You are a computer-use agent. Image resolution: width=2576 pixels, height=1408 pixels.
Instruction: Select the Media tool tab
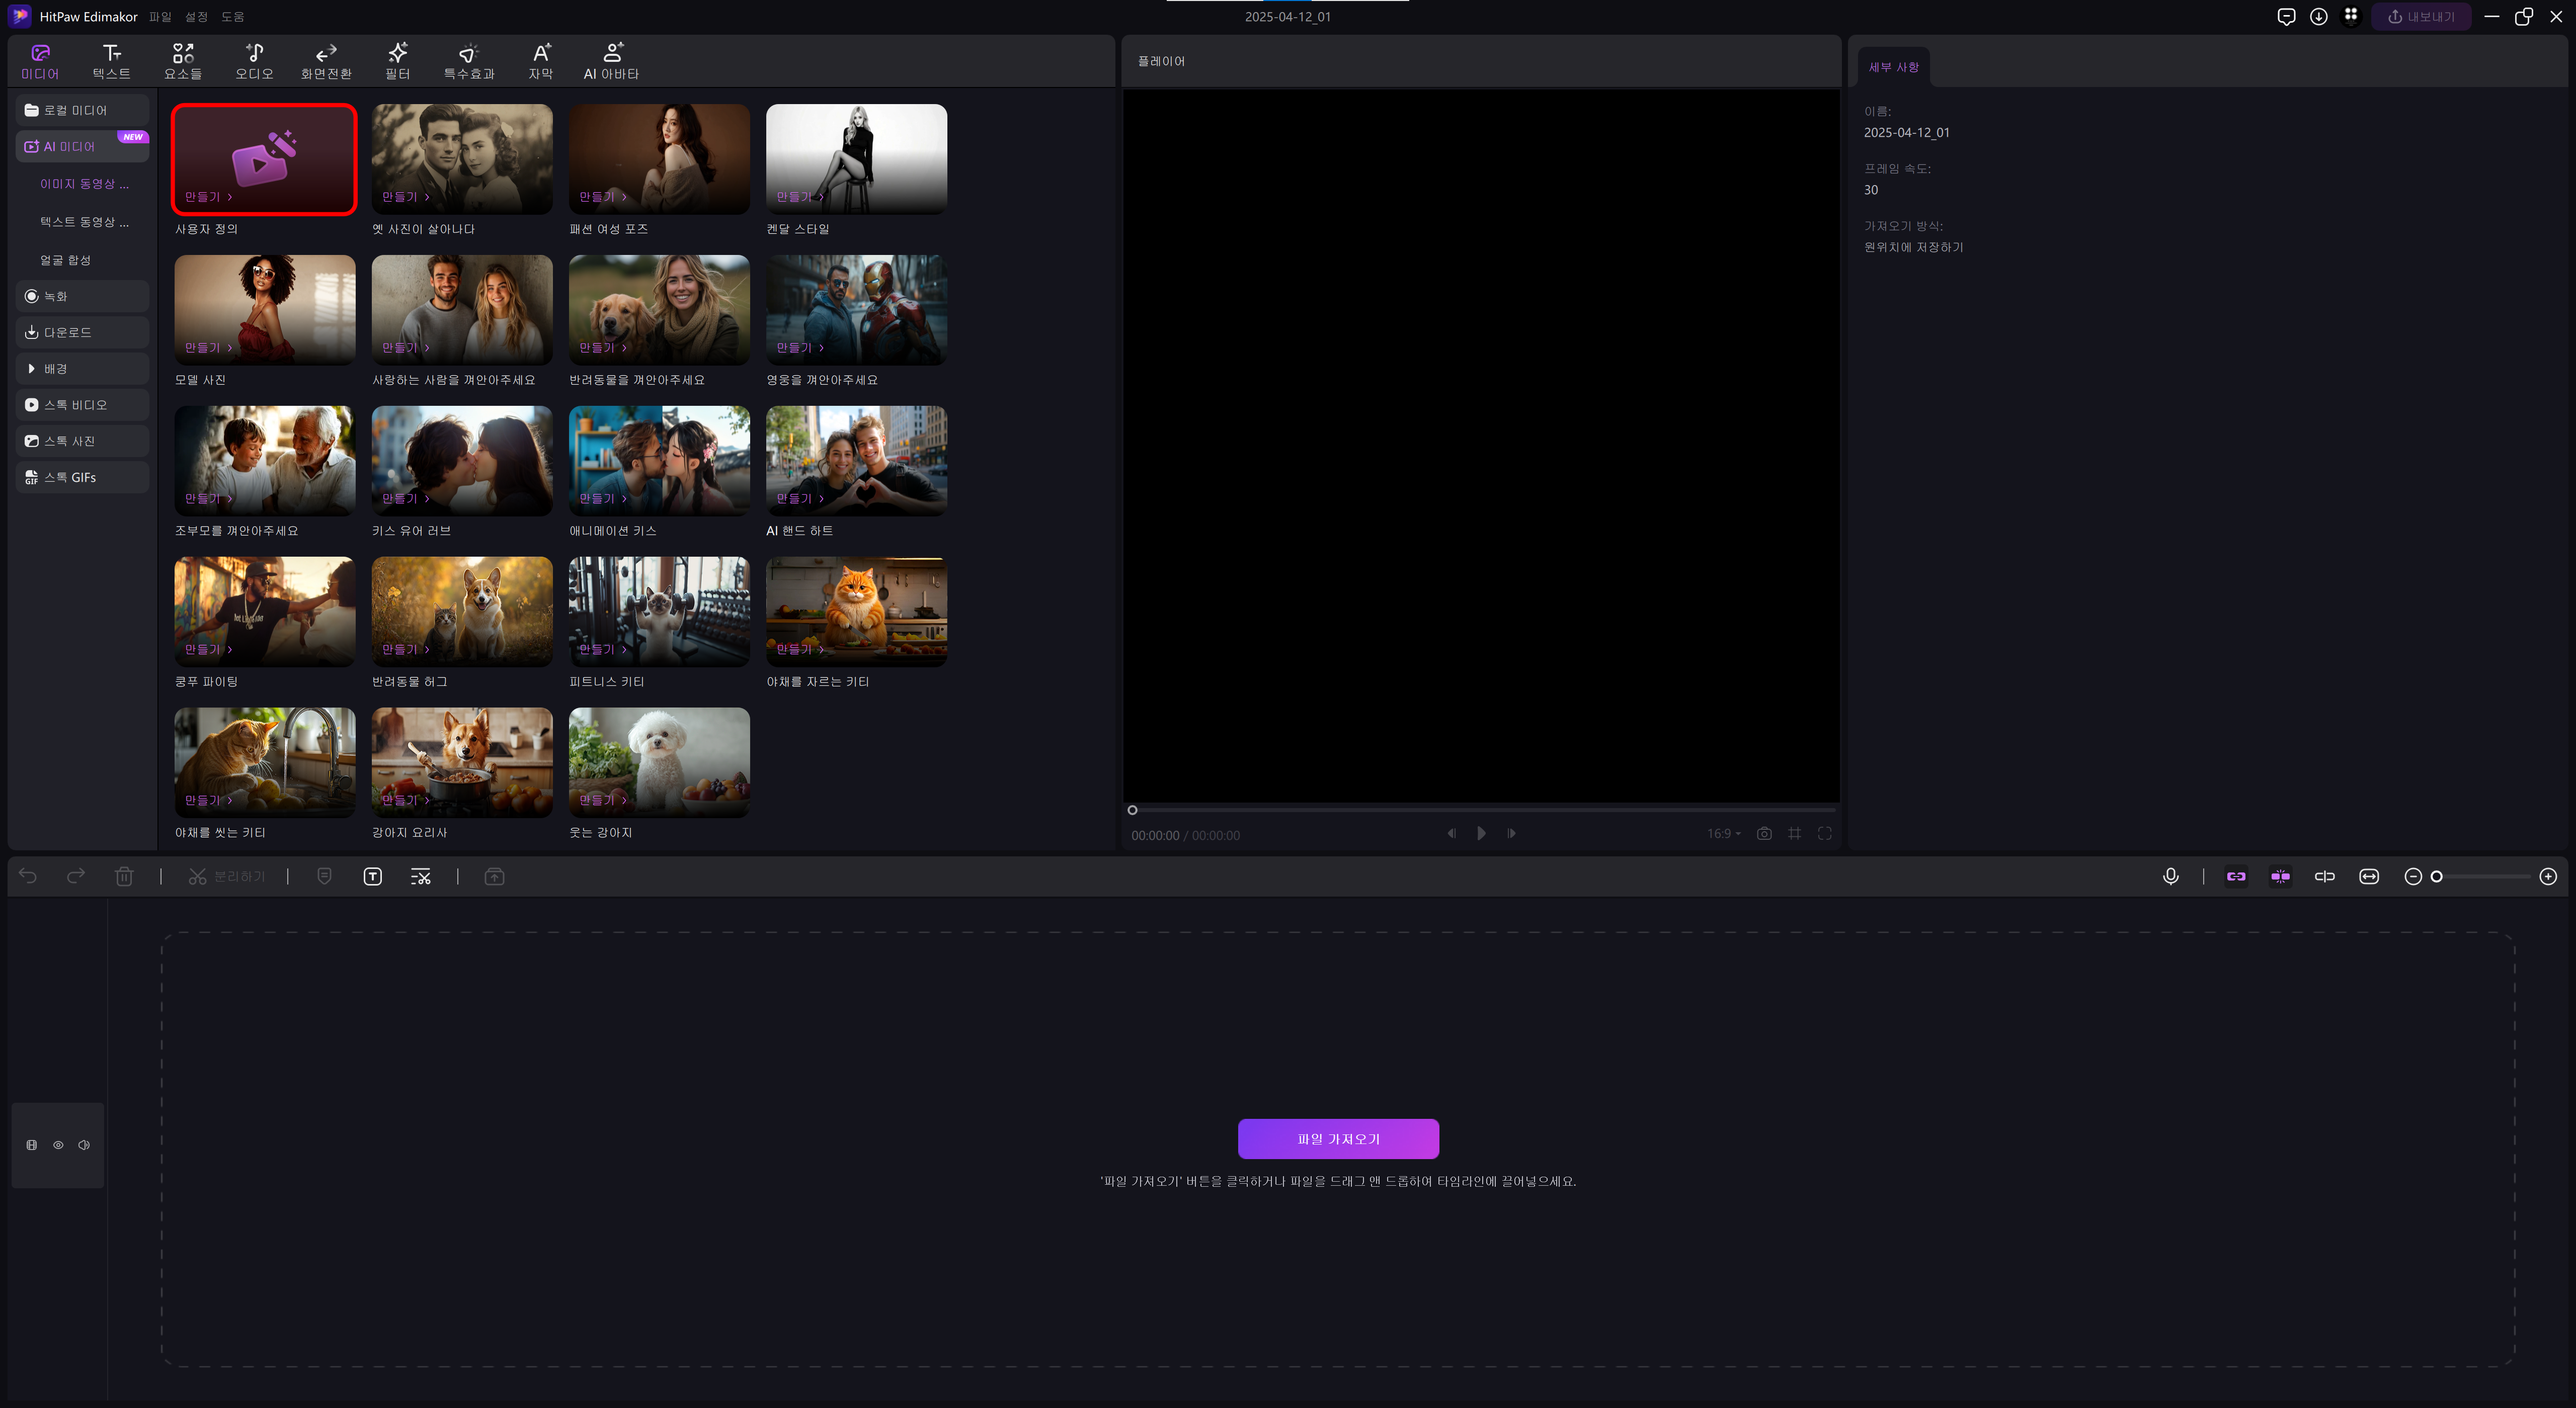[x=40, y=61]
